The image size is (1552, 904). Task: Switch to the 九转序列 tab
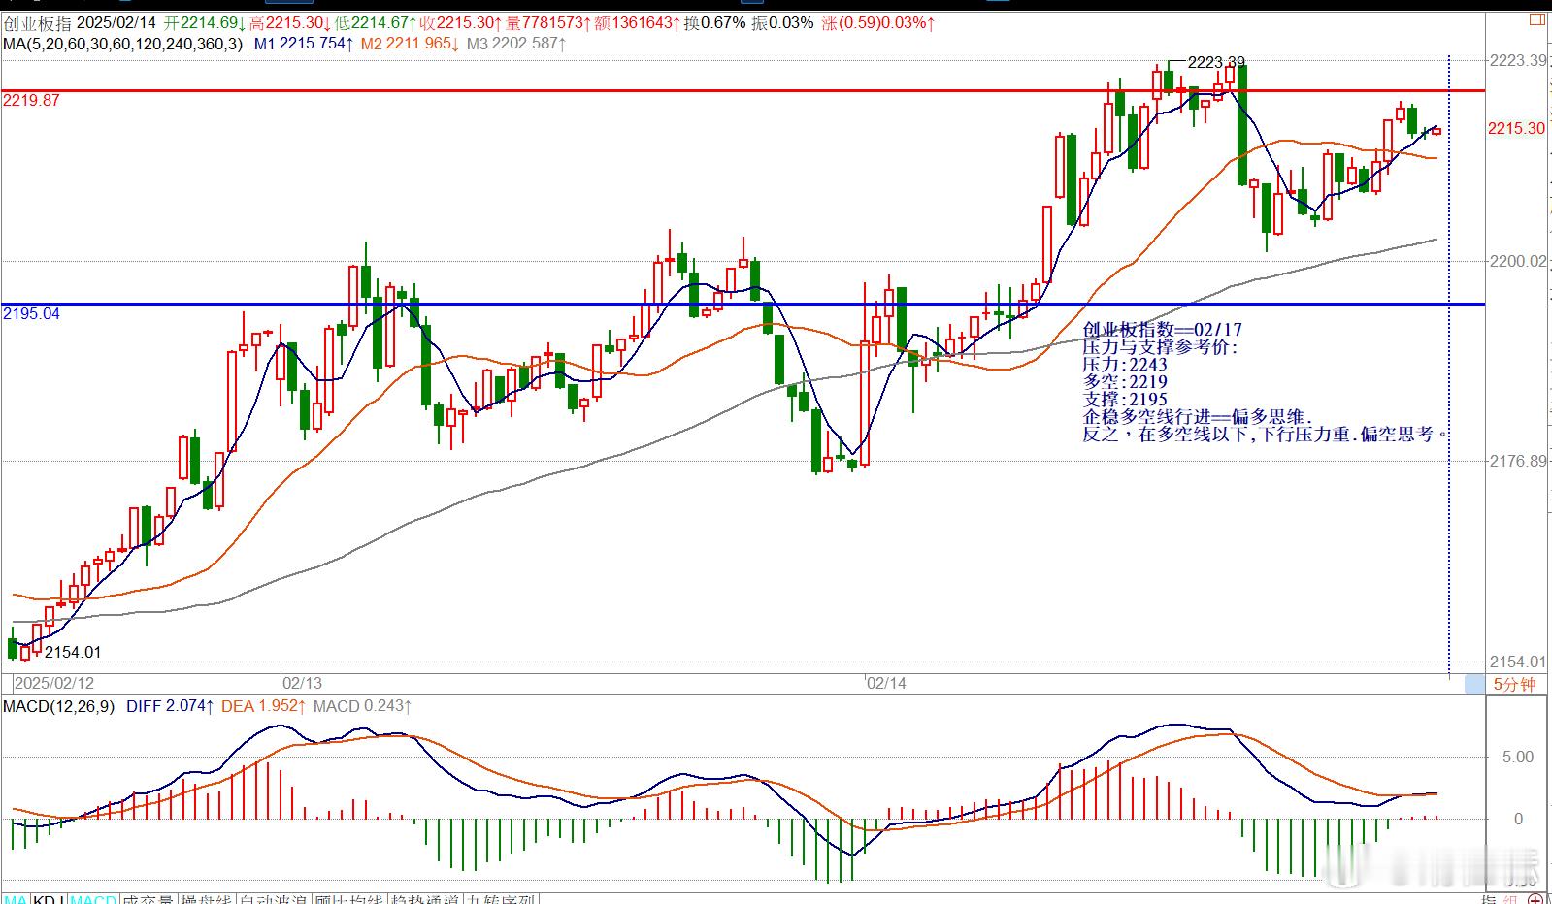501,900
